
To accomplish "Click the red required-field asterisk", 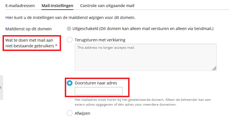I will [x=56, y=46].
